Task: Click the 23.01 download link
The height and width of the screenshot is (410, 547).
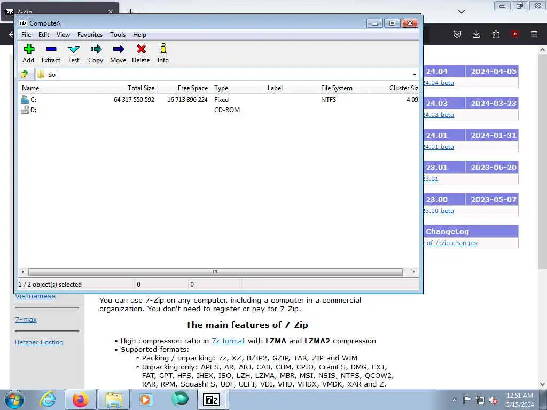Action: pyautogui.click(x=431, y=179)
